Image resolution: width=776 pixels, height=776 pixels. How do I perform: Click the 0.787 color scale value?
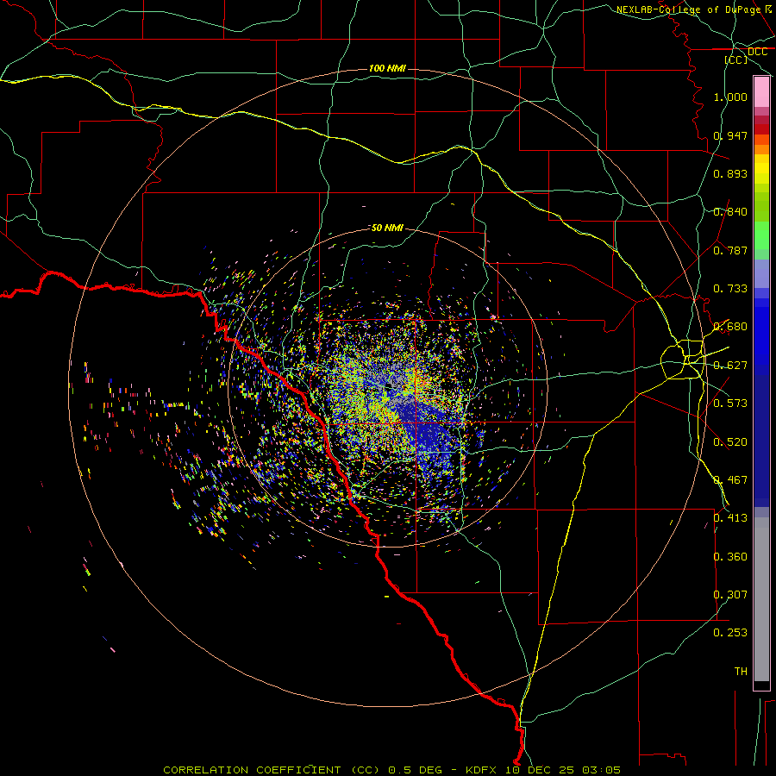(730, 250)
